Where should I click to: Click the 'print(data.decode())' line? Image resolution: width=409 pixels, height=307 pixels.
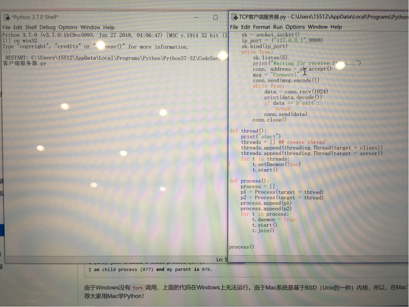[x=293, y=97]
